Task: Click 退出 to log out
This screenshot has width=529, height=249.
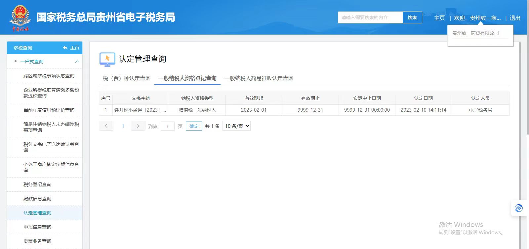Action: coord(515,18)
